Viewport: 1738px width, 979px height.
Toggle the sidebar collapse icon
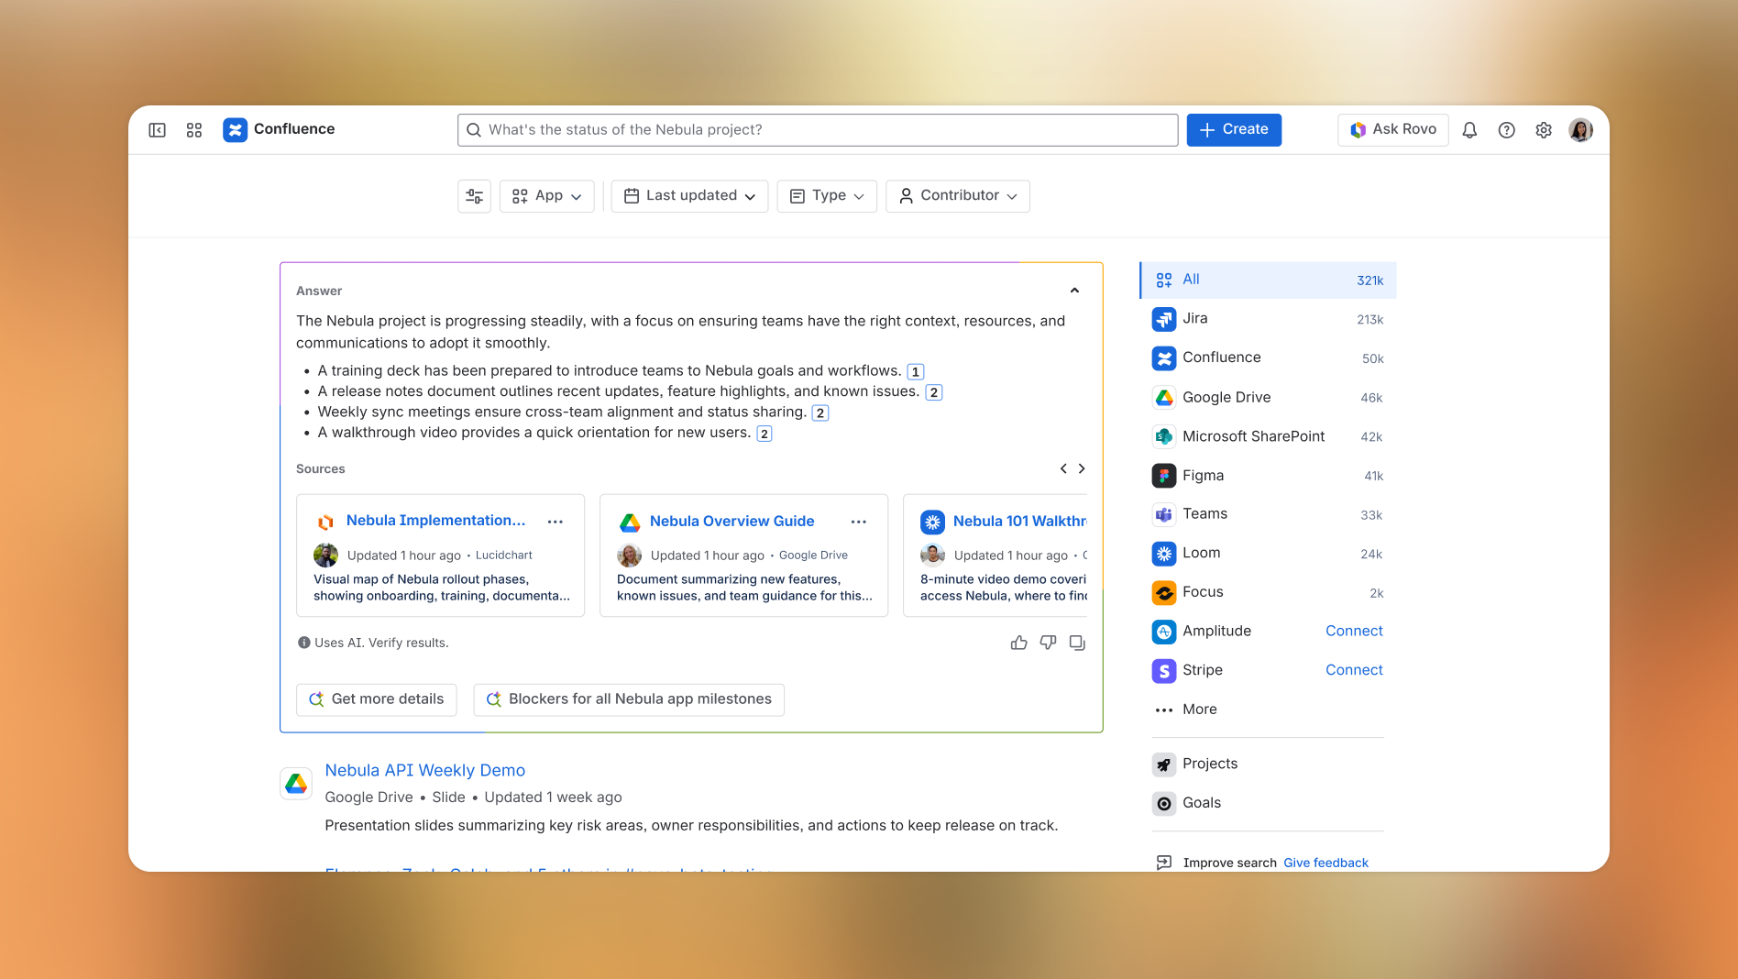[158, 130]
